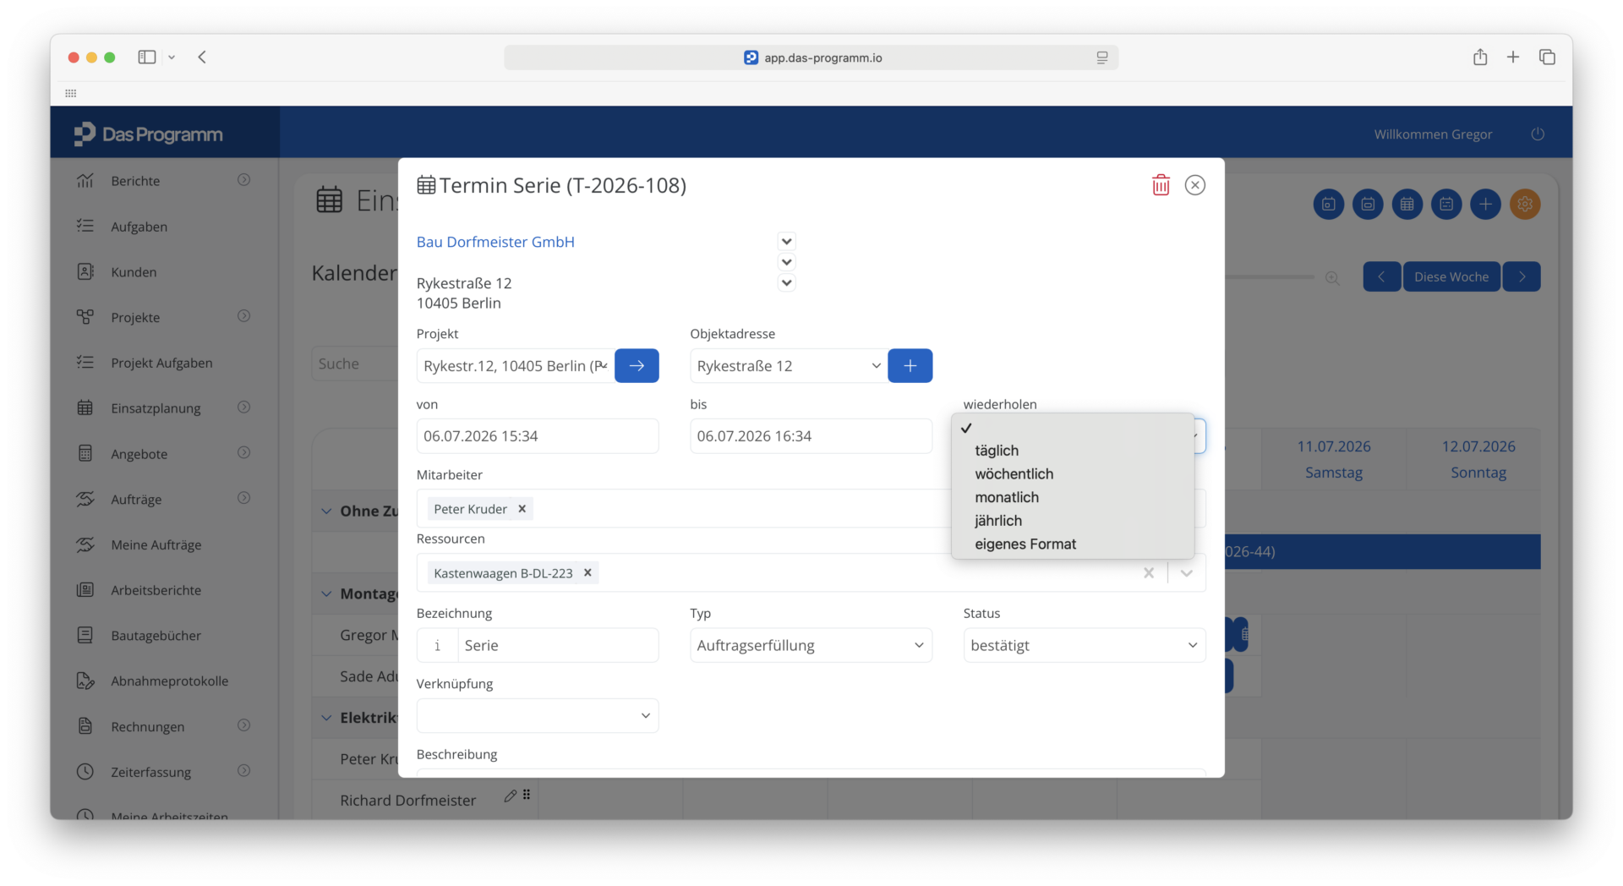1623x886 pixels.
Task: Click the Projekt field showing Rykestr.12, 10405 Berlin
Action: click(x=515, y=366)
